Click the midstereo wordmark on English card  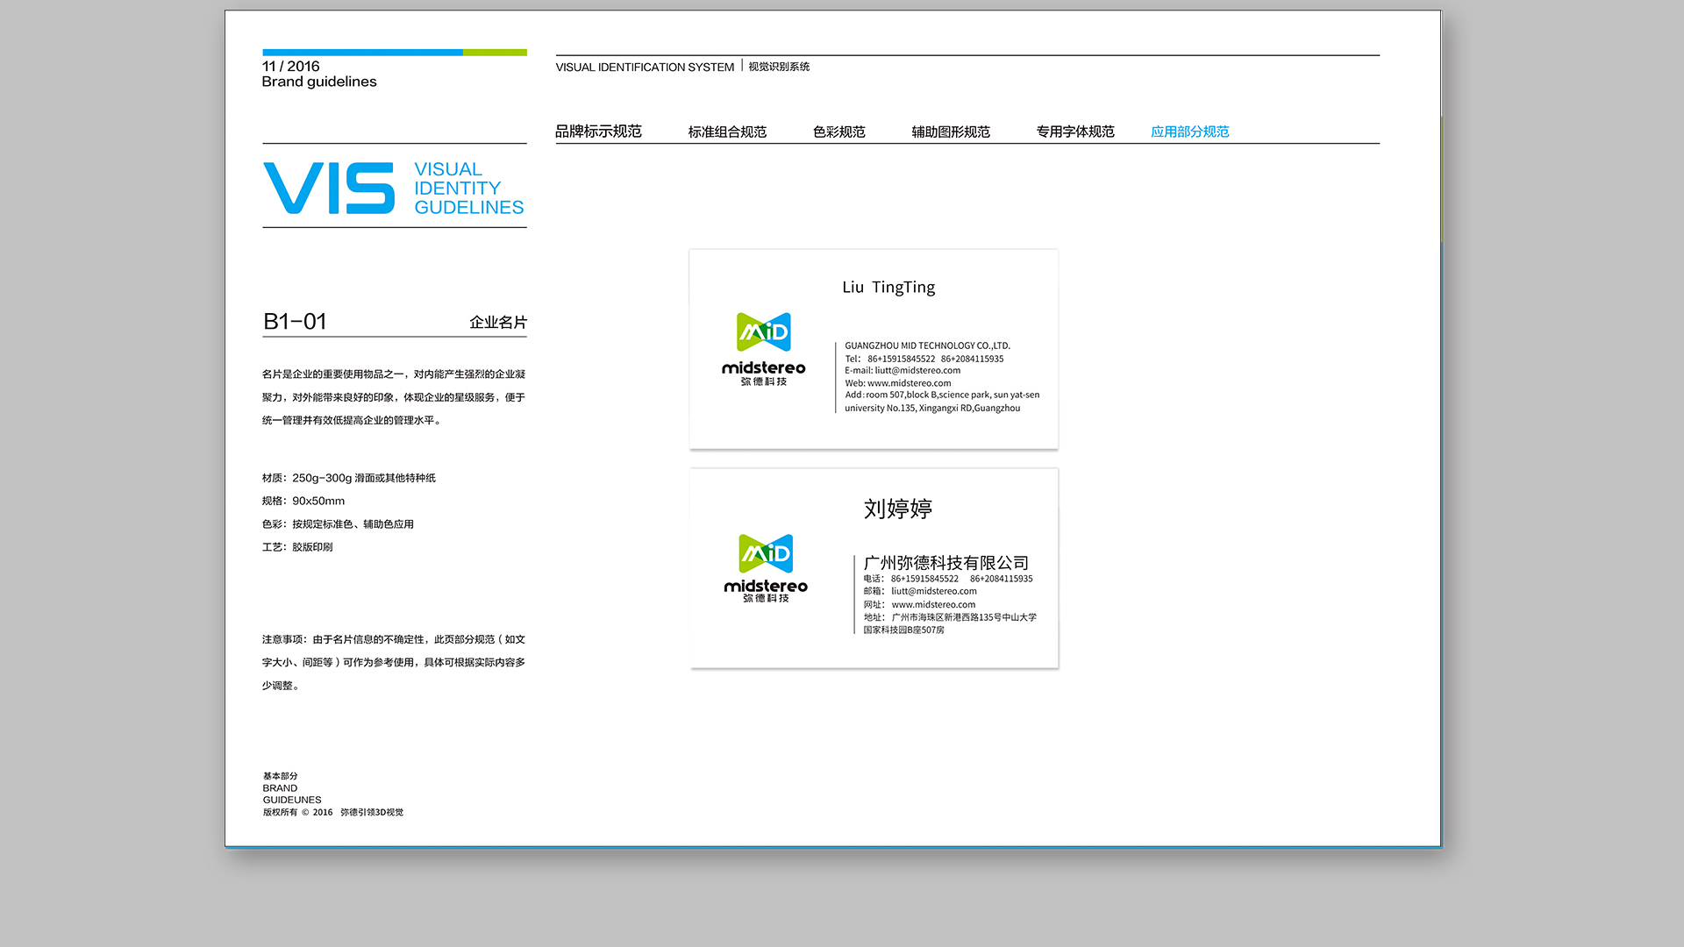(x=764, y=367)
